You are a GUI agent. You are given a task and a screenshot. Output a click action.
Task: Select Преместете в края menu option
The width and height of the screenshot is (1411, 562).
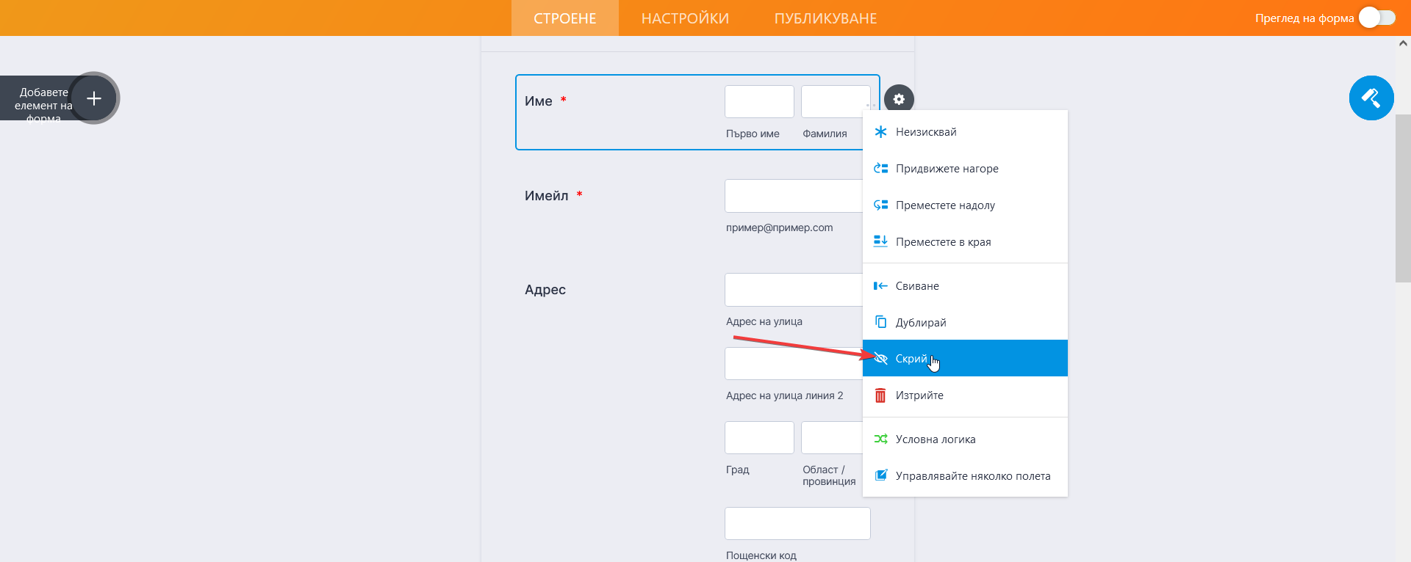click(943, 242)
